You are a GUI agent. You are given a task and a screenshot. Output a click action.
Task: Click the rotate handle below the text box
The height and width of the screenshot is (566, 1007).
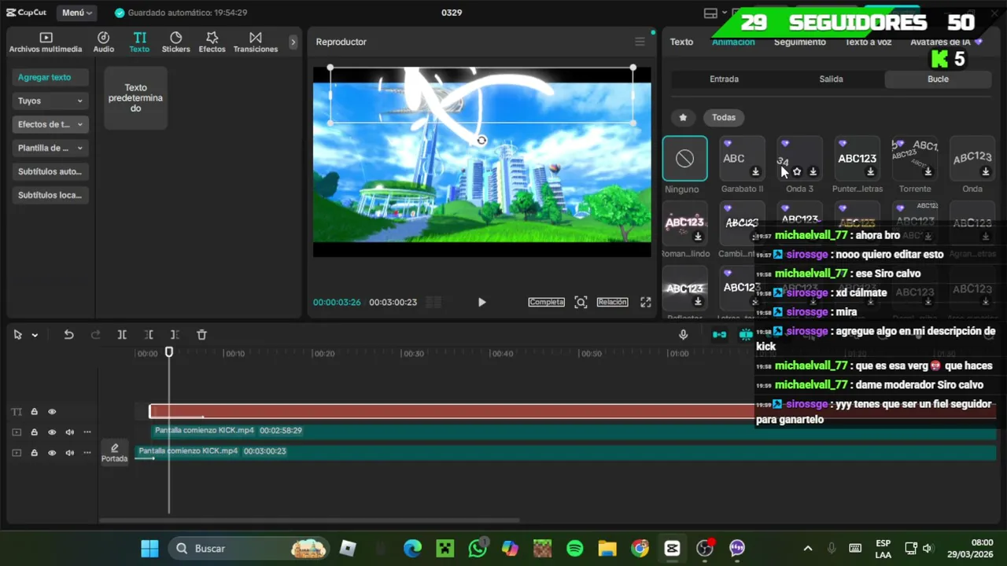coord(481,141)
